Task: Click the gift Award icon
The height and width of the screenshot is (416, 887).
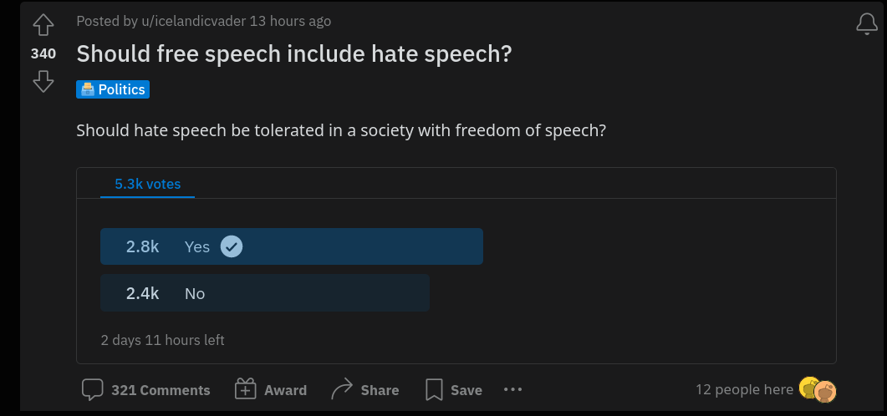Action: [246, 389]
